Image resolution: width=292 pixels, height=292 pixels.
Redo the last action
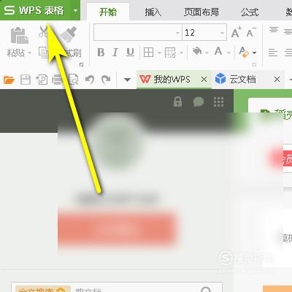pos(106,80)
